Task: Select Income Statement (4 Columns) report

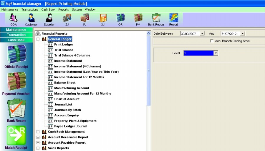Action: pyautogui.click(x=78, y=66)
